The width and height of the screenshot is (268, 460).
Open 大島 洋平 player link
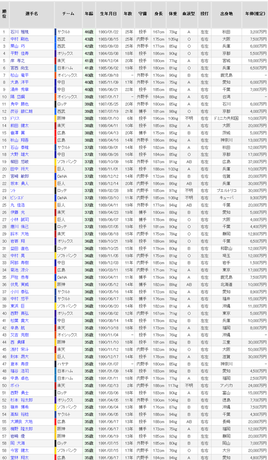tap(19, 82)
